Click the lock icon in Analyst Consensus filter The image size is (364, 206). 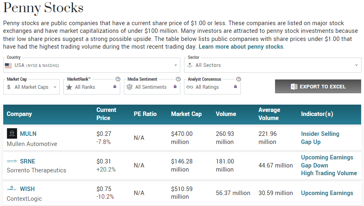point(235,86)
